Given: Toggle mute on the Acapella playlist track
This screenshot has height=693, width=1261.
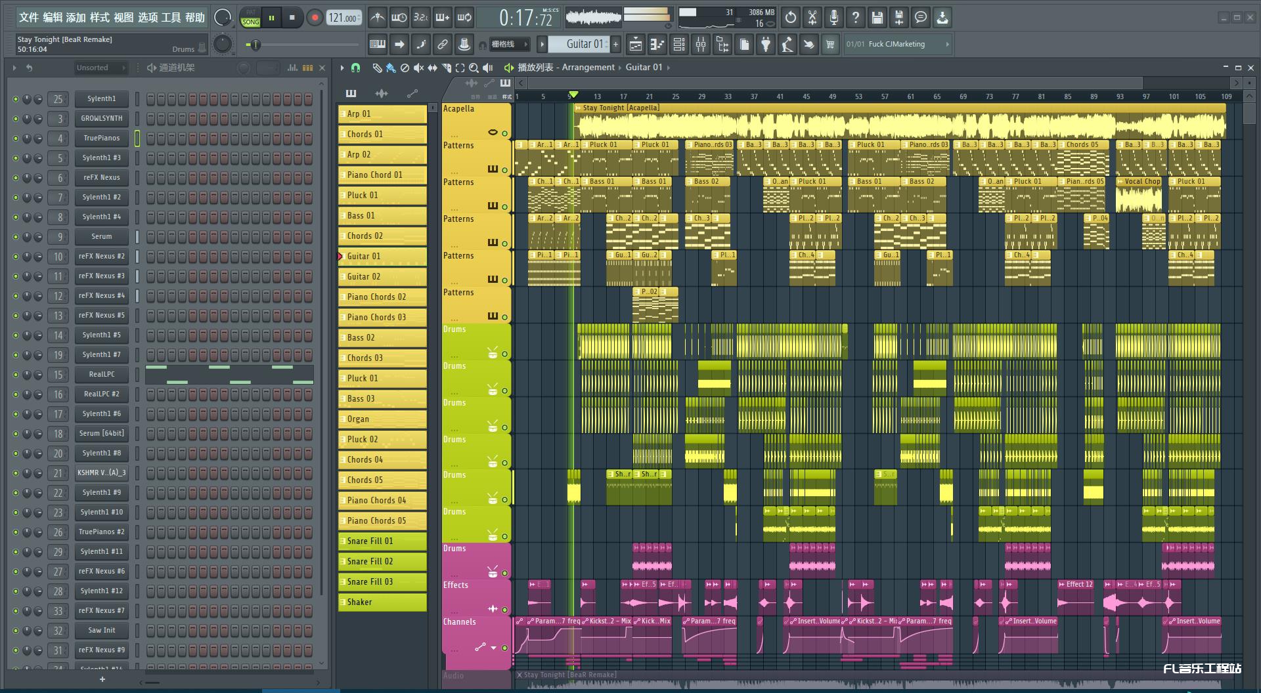Looking at the screenshot, I should coord(504,133).
